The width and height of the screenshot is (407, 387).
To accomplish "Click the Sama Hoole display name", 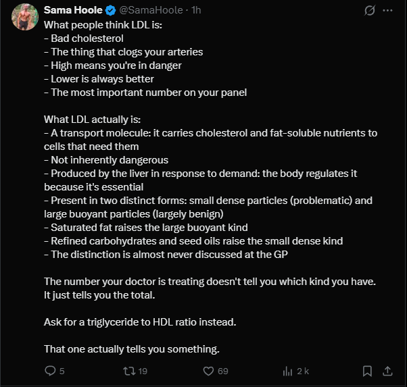I will click(72, 11).
